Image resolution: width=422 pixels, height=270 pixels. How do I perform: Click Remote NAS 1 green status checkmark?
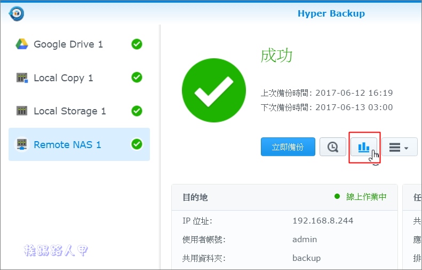[x=137, y=144]
